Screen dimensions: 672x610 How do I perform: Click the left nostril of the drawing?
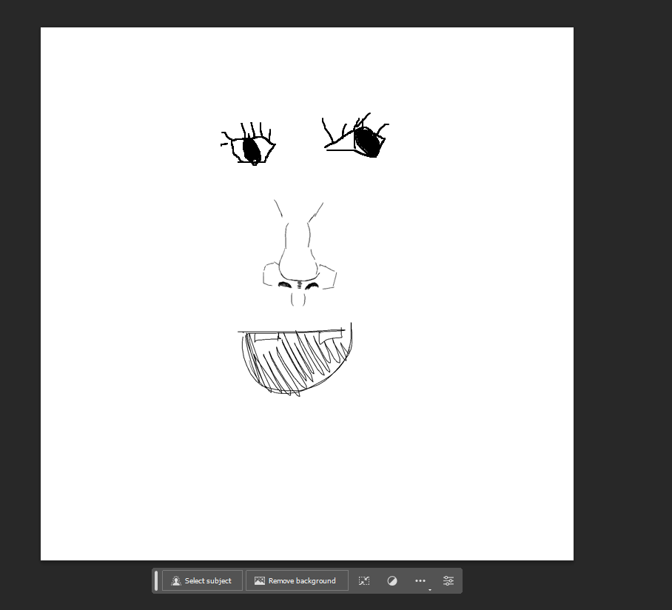[x=285, y=285]
